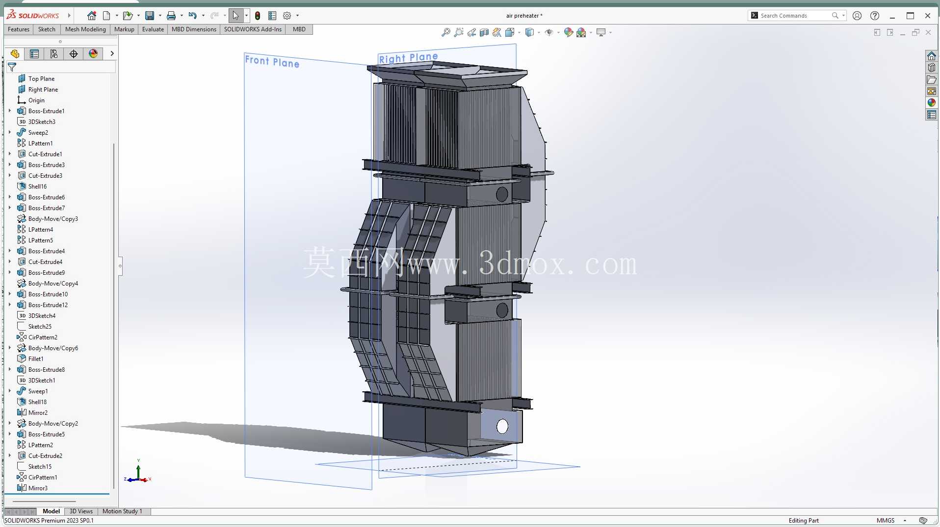Viewport: 940px width, 527px height.
Task: Open the DisplayManager color ball tab
Action: point(93,54)
